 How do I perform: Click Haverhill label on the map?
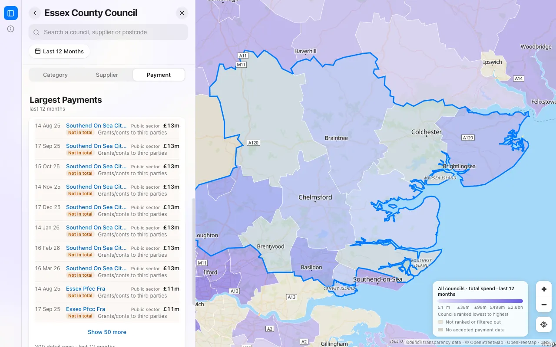tap(305, 51)
